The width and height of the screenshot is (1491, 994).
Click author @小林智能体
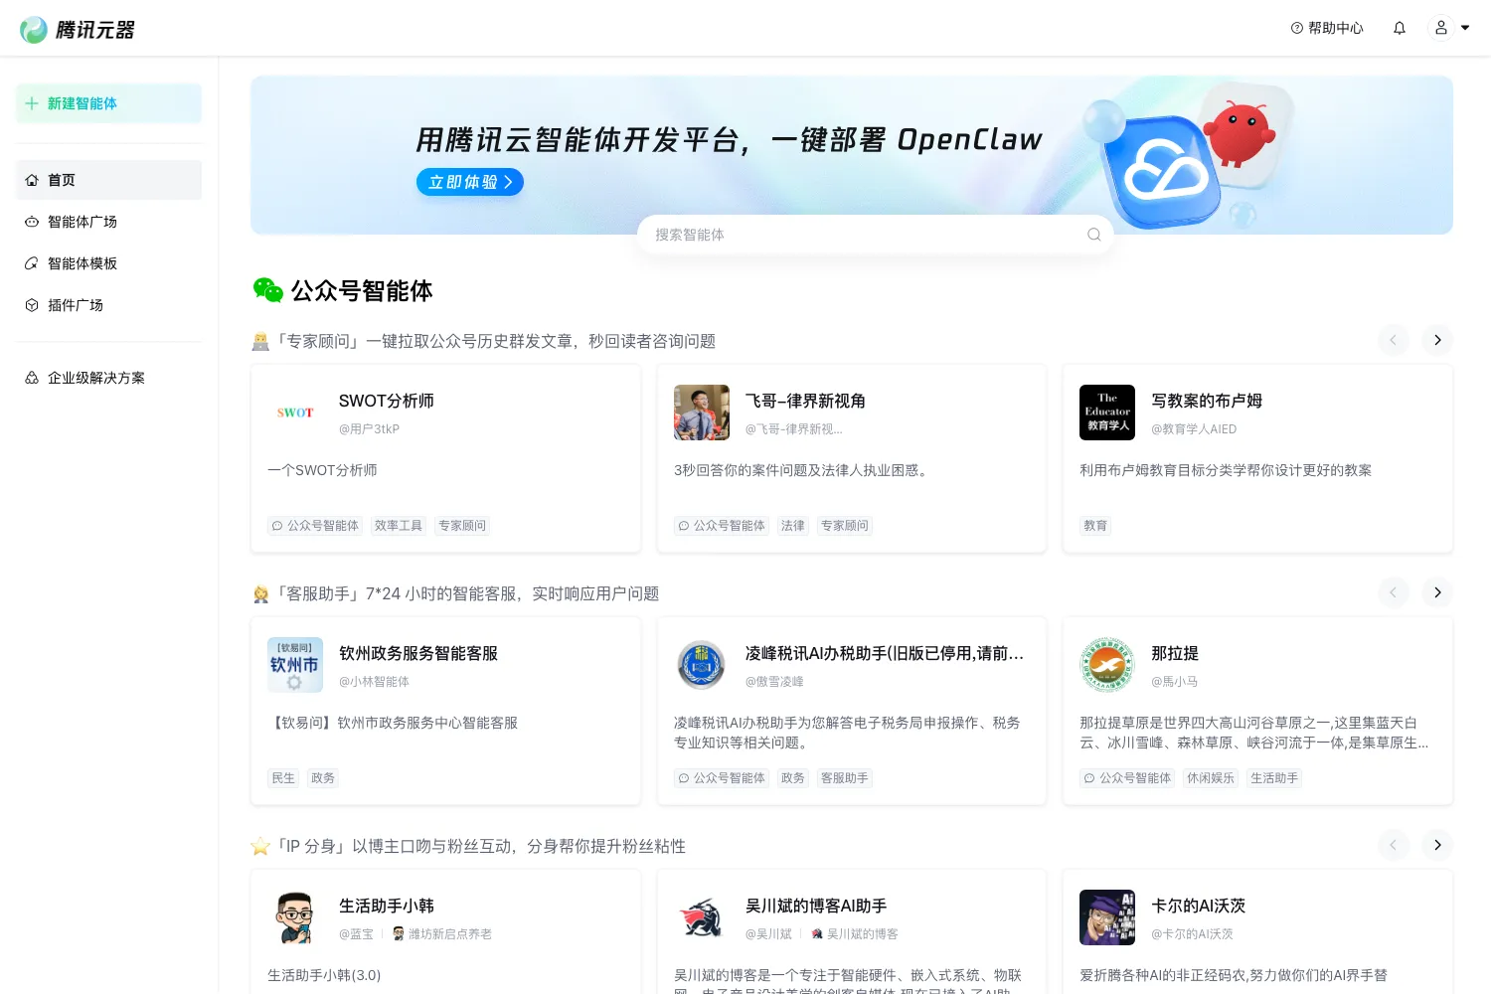pyautogui.click(x=374, y=682)
